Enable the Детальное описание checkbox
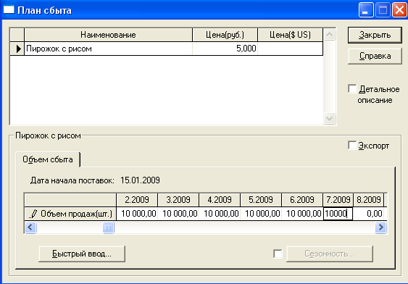 (x=352, y=88)
